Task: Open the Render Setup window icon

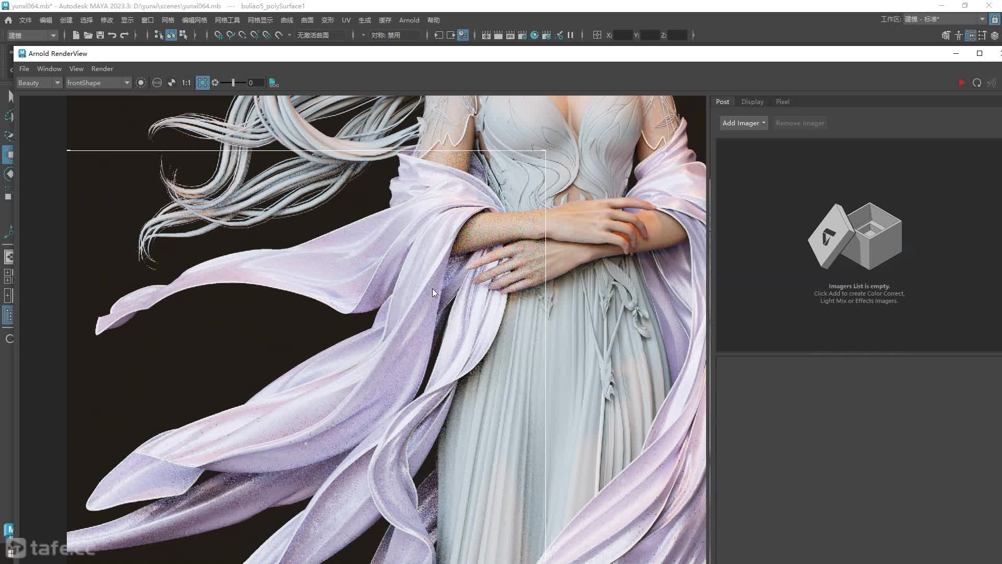Action: coord(546,35)
